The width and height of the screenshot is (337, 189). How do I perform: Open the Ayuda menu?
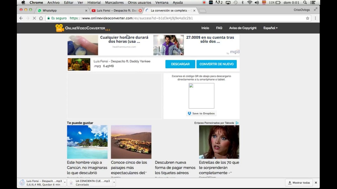[x=178, y=2]
